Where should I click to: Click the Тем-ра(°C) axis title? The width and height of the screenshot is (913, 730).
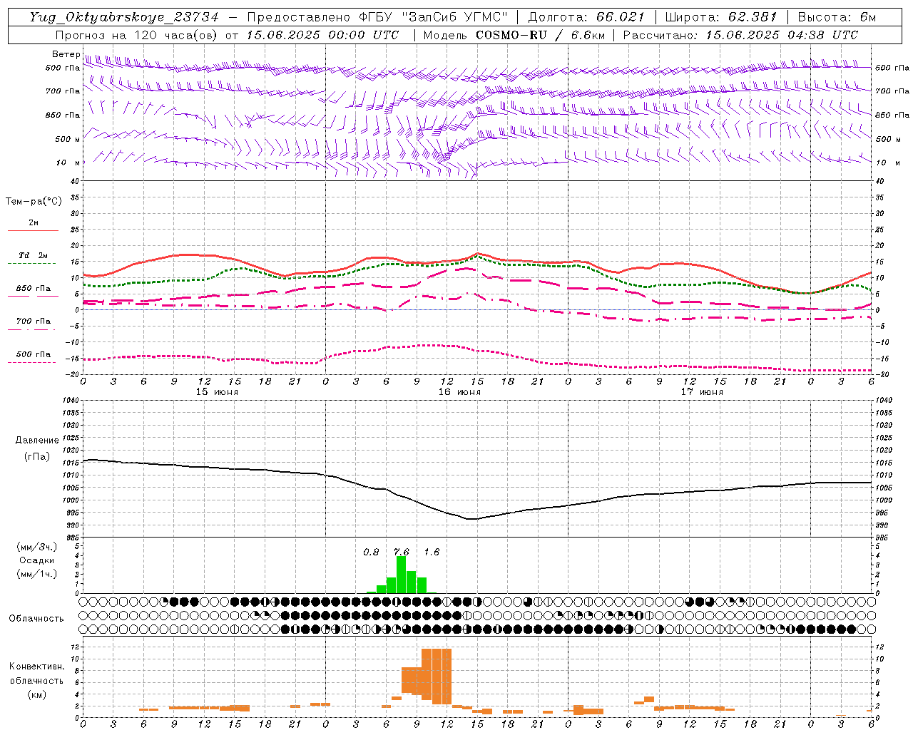pyautogui.click(x=34, y=201)
